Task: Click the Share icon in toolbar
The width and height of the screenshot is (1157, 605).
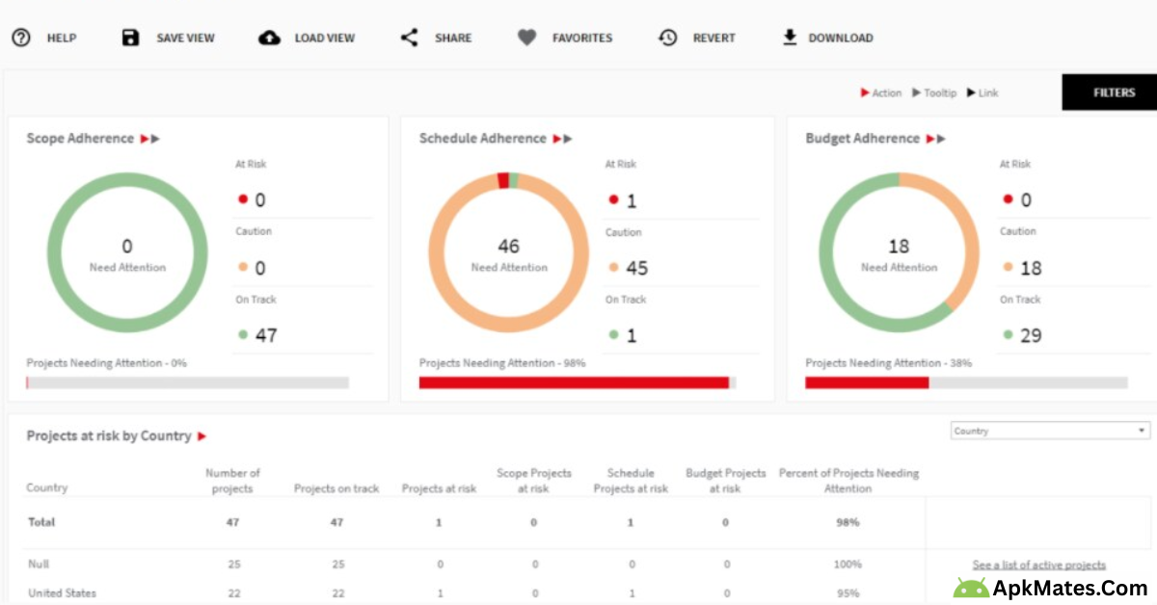Action: 410,38
